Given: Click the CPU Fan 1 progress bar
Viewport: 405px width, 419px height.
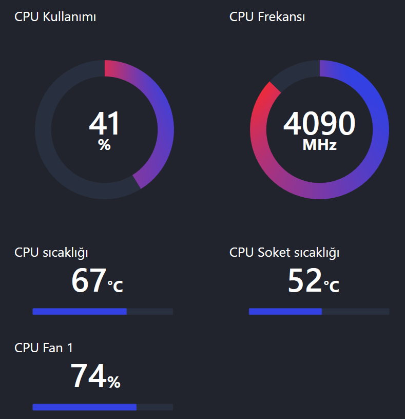Looking at the screenshot, I should coord(103,407).
